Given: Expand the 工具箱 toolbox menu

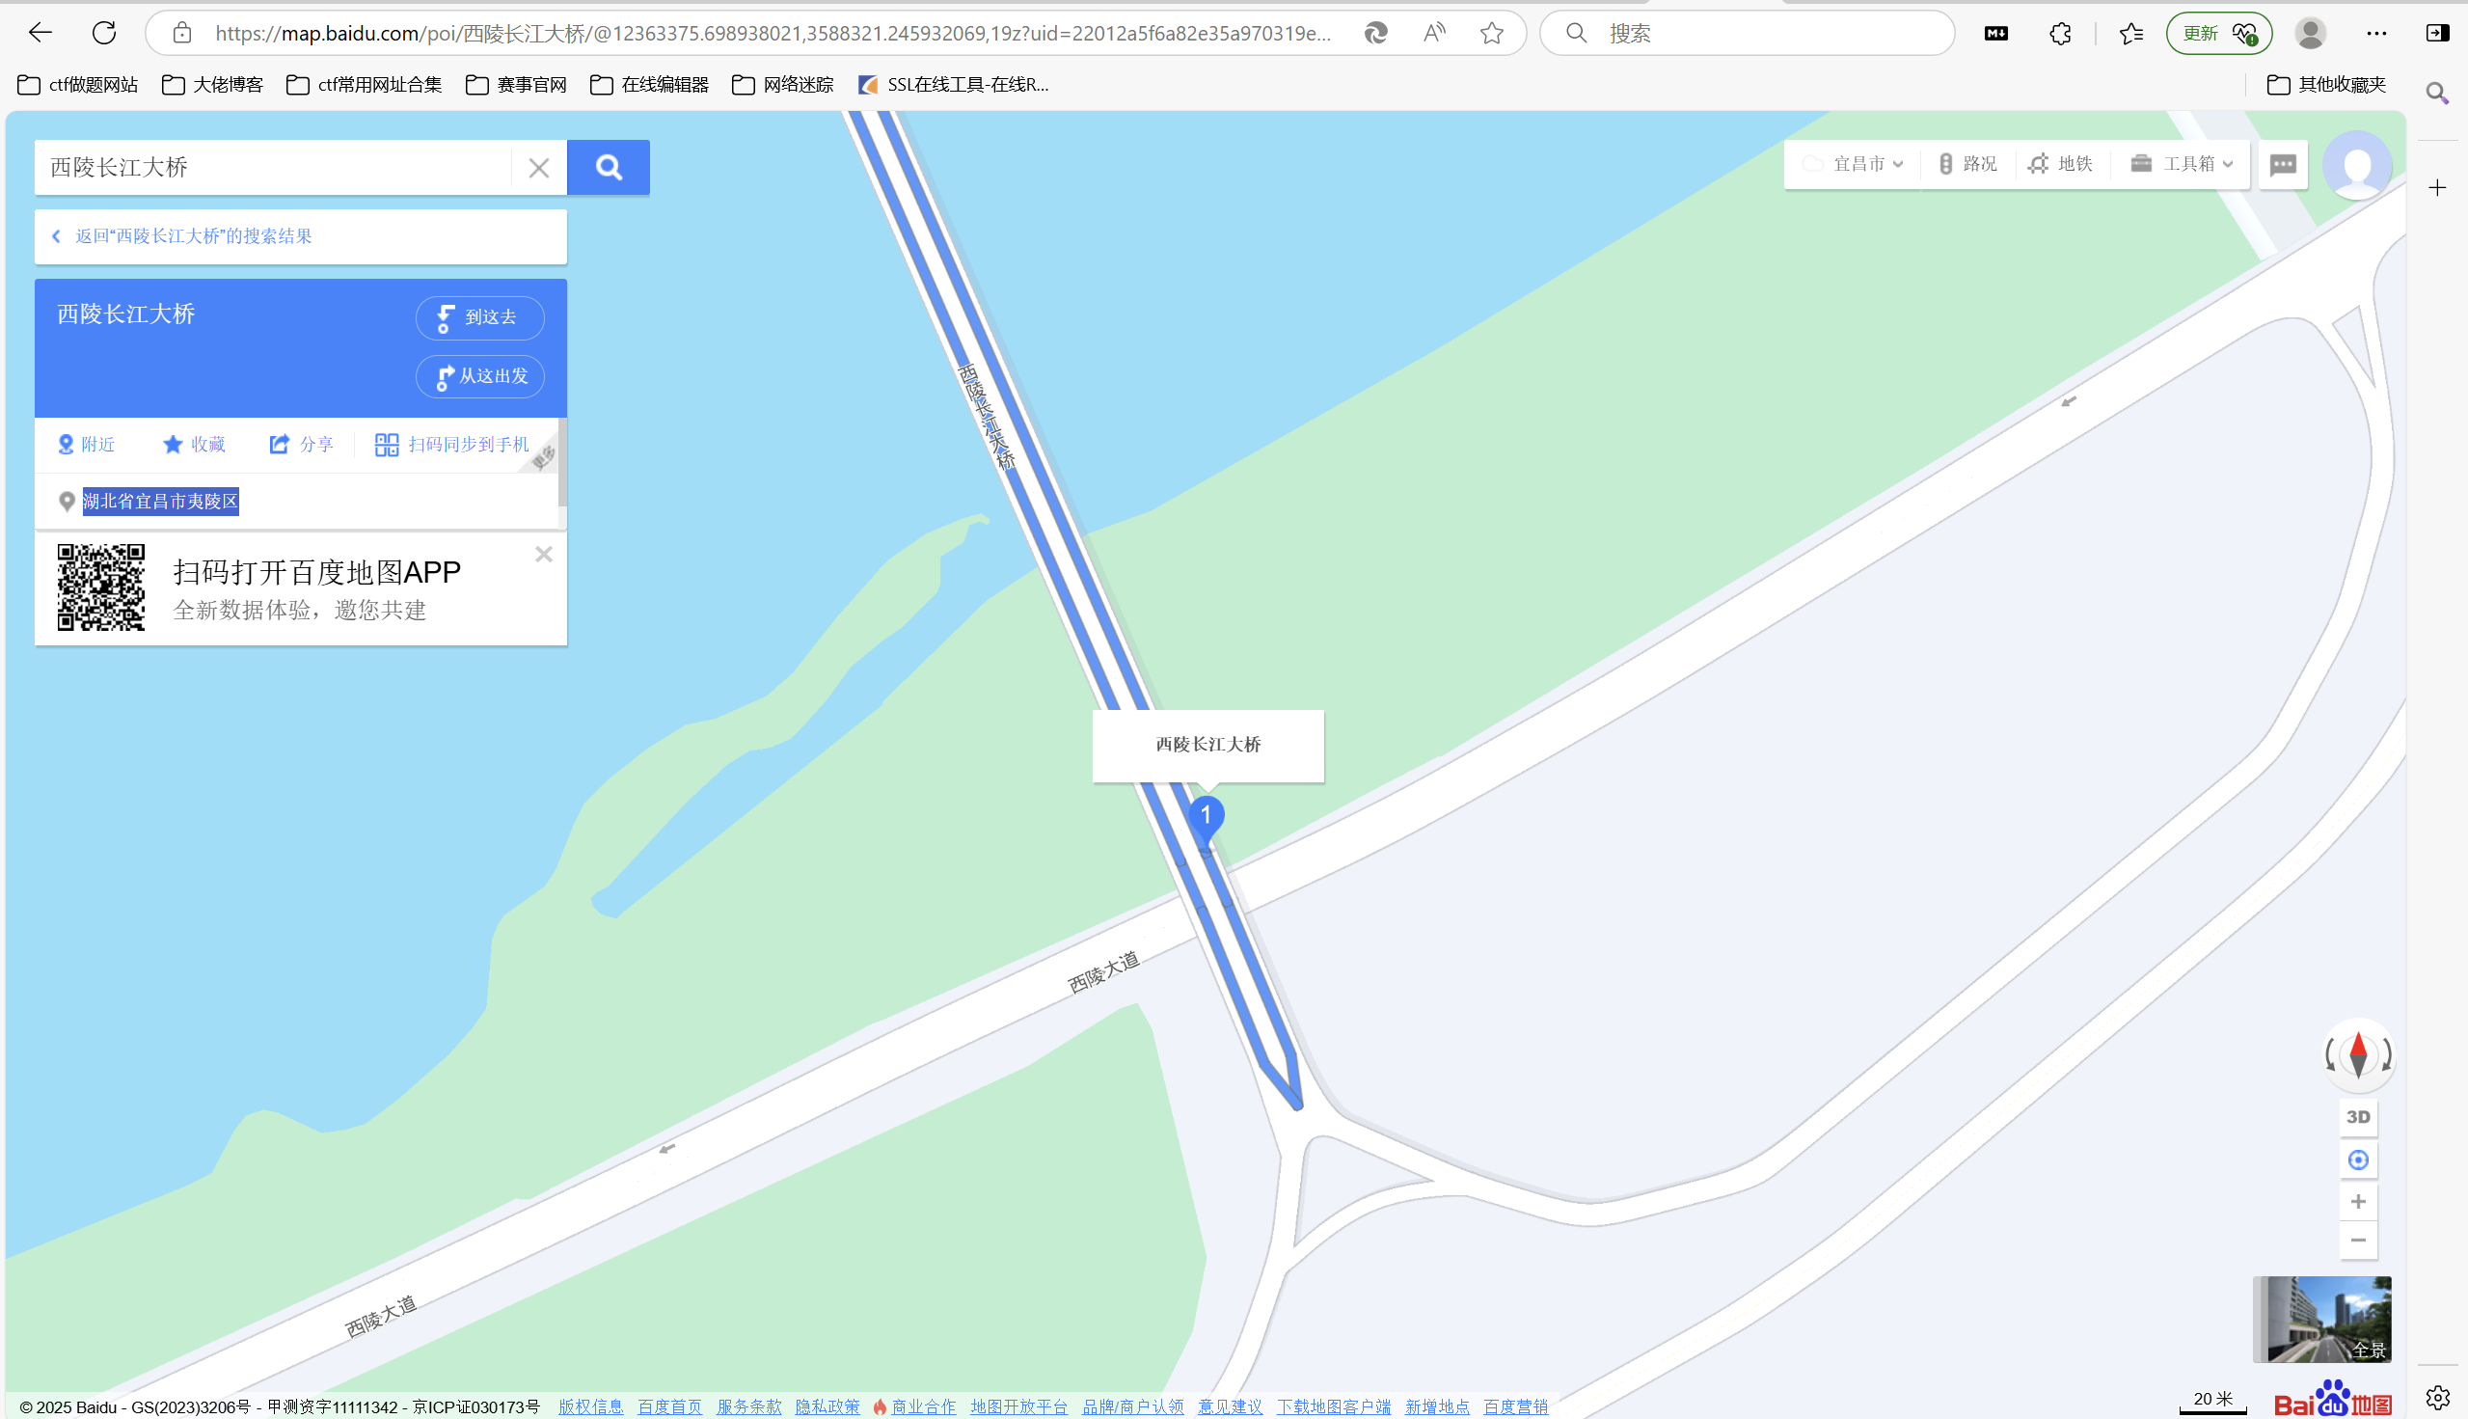Looking at the screenshot, I should [2182, 164].
